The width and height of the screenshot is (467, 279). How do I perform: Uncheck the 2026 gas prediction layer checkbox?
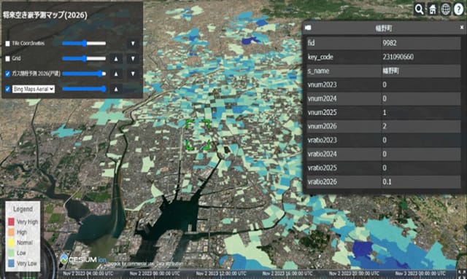8,74
